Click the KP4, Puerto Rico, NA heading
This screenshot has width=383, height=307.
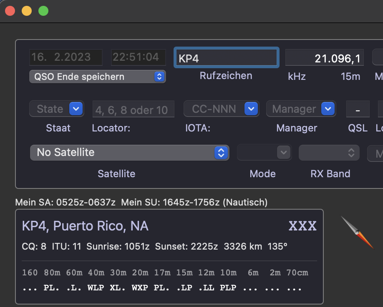tap(85, 226)
